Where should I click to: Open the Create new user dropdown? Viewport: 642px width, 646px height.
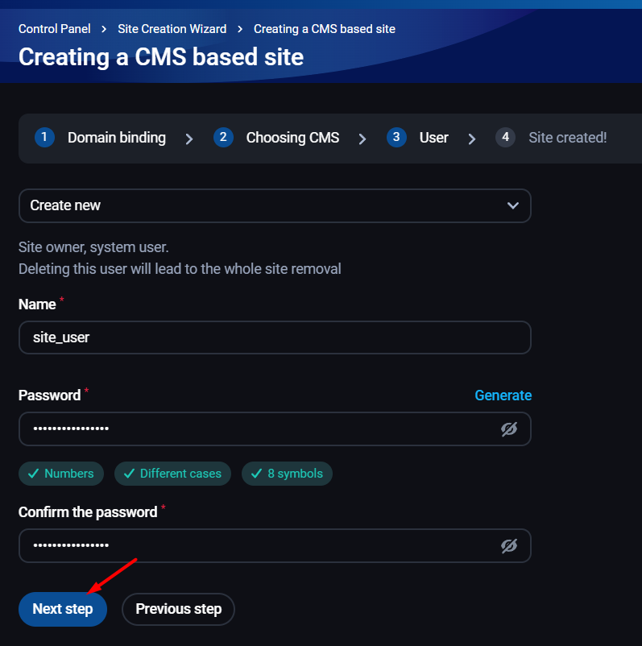click(274, 205)
